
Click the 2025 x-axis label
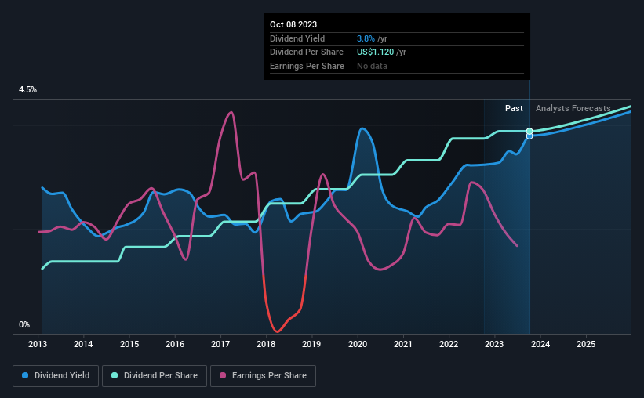click(x=586, y=344)
